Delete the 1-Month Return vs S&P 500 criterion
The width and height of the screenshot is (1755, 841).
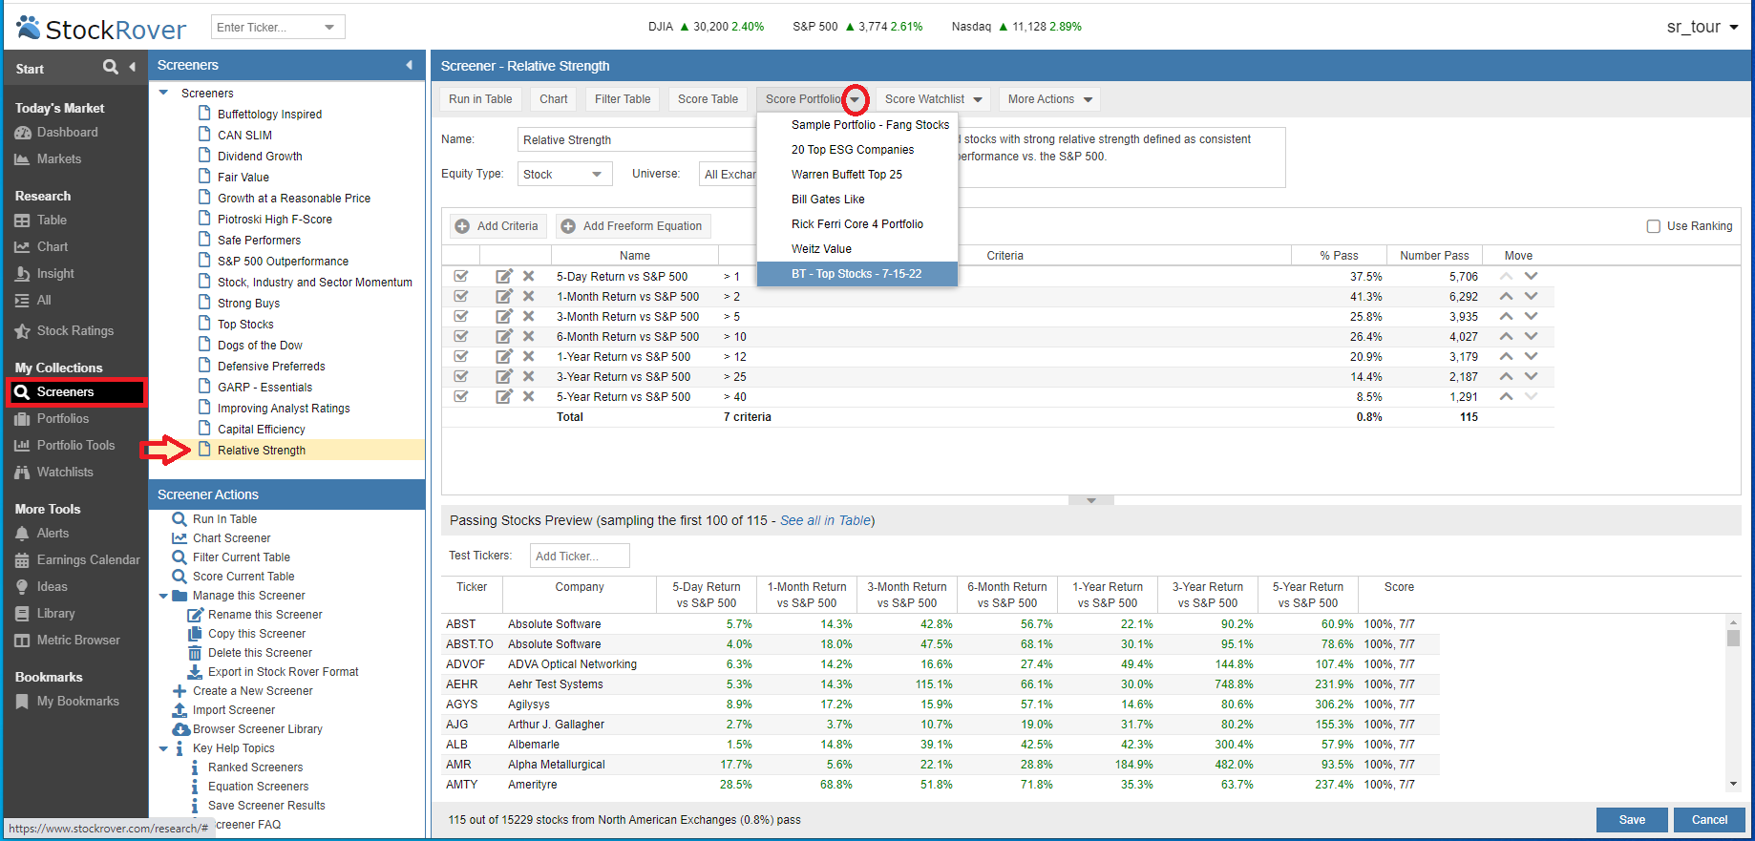528,296
